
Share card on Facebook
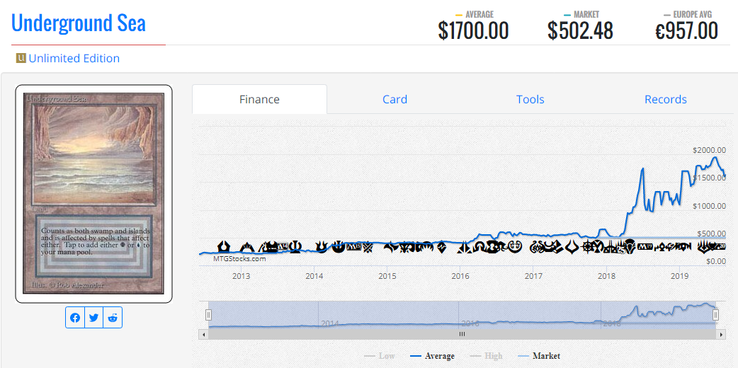pyautogui.click(x=75, y=318)
